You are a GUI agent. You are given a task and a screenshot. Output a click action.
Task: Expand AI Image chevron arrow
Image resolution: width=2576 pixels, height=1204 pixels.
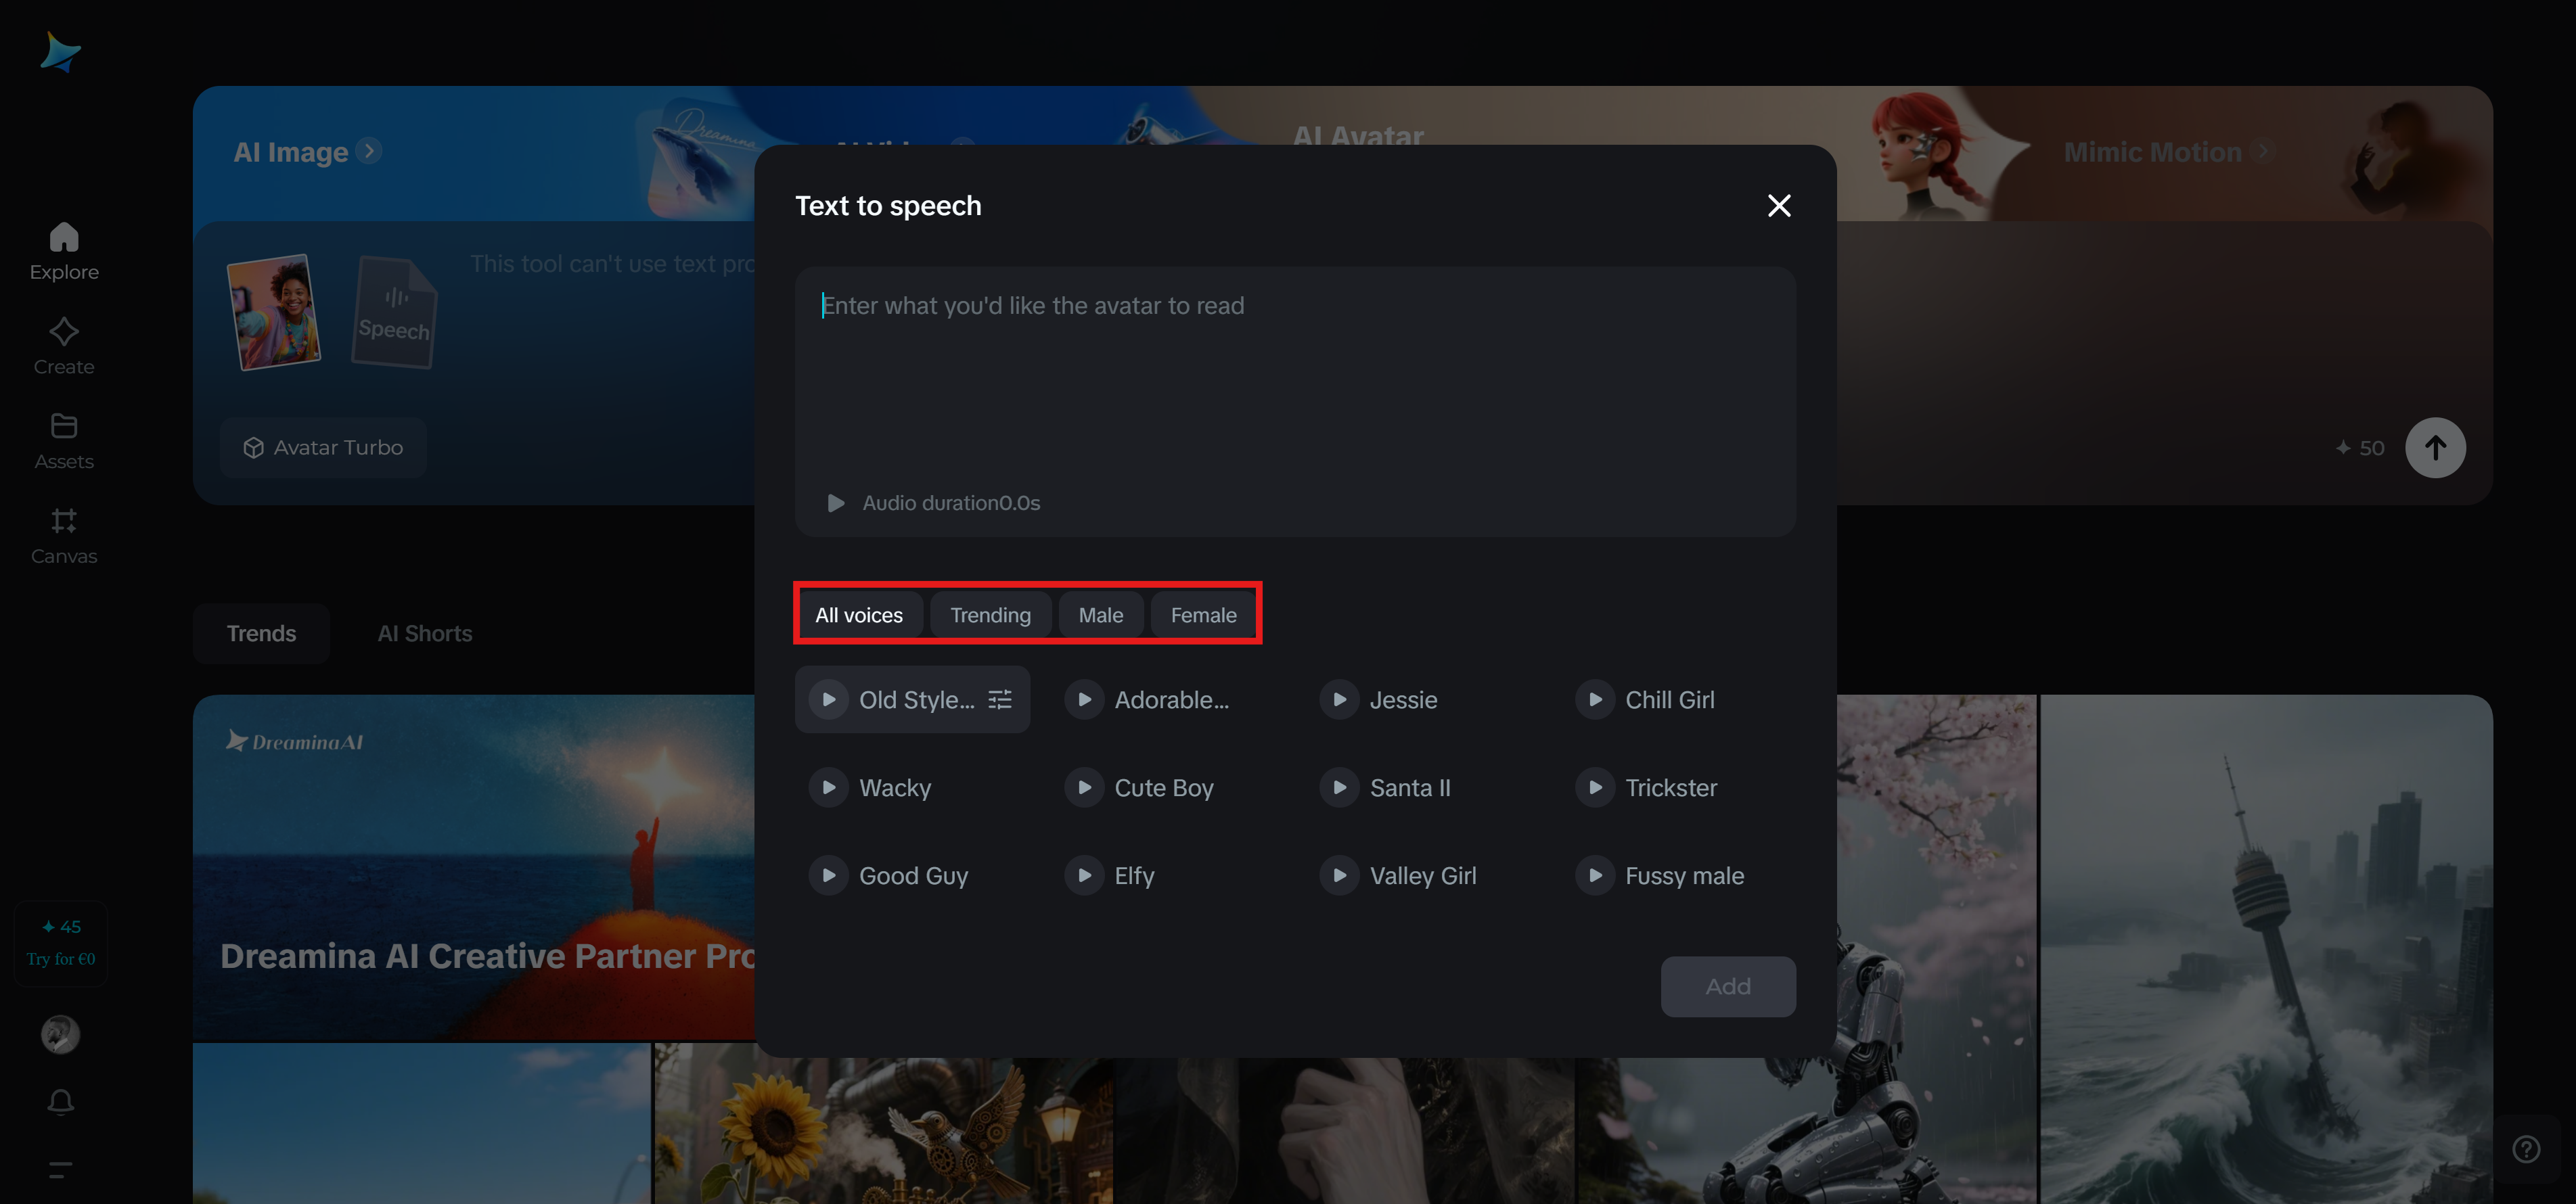point(369,151)
